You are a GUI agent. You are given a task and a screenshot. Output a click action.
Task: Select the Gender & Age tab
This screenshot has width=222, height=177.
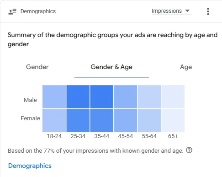tap(111, 67)
